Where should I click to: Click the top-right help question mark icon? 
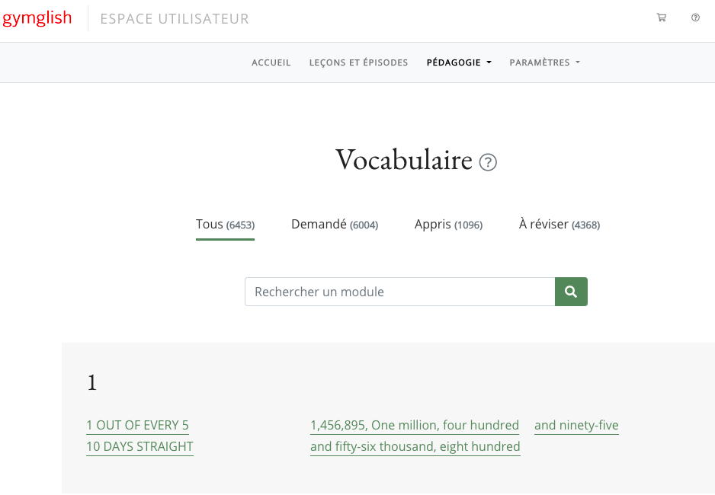pyautogui.click(x=695, y=18)
